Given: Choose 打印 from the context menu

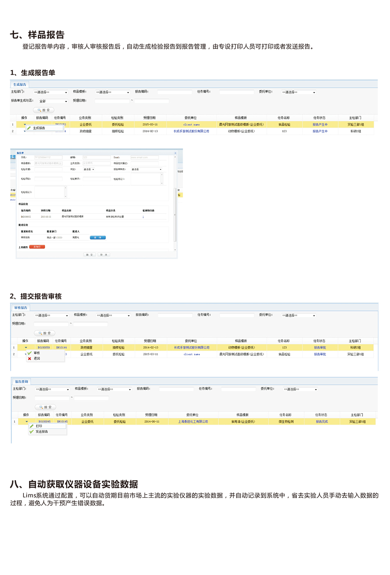Looking at the screenshot, I should coord(39,426).
